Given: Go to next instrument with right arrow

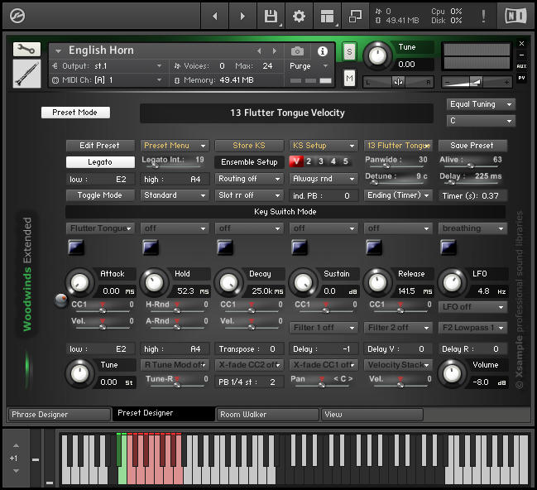Looking at the screenshot, I should (242, 16).
